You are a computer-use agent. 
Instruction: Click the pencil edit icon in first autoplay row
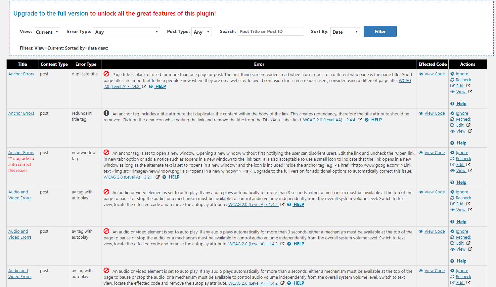pyautogui.click(x=452, y=204)
